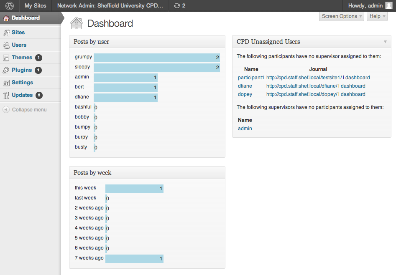Open the testsite1 journal URL
This screenshot has width=396, height=275.
304,78
